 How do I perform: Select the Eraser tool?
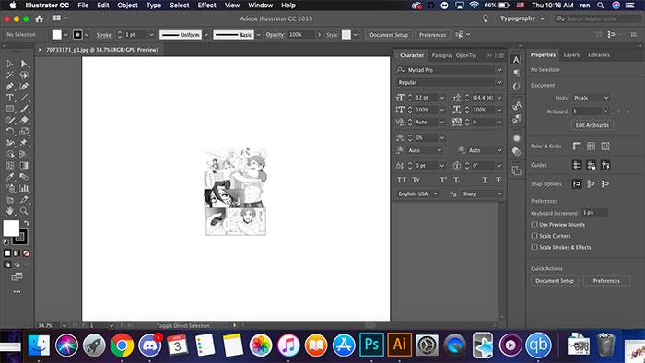click(24, 120)
